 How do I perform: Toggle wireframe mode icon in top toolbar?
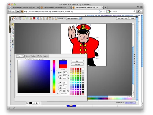click(x=20, y=18)
